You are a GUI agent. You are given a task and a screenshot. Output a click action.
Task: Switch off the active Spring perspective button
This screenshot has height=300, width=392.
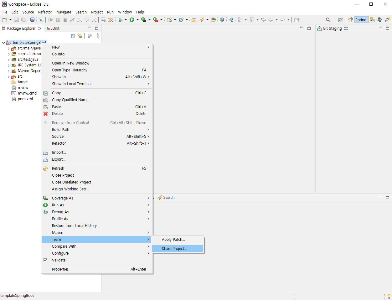361,19
